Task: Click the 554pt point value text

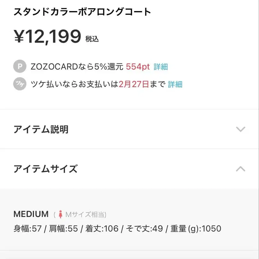Action: (x=138, y=66)
